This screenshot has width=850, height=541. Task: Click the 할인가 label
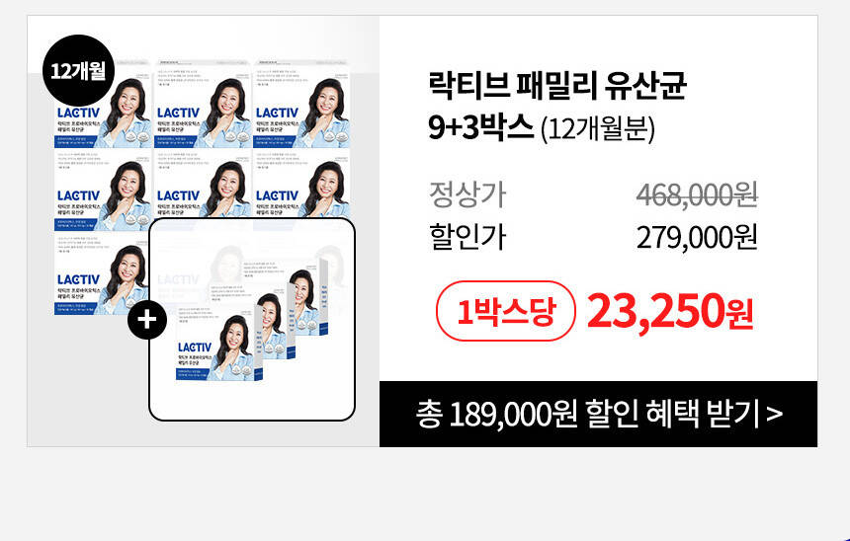467,237
